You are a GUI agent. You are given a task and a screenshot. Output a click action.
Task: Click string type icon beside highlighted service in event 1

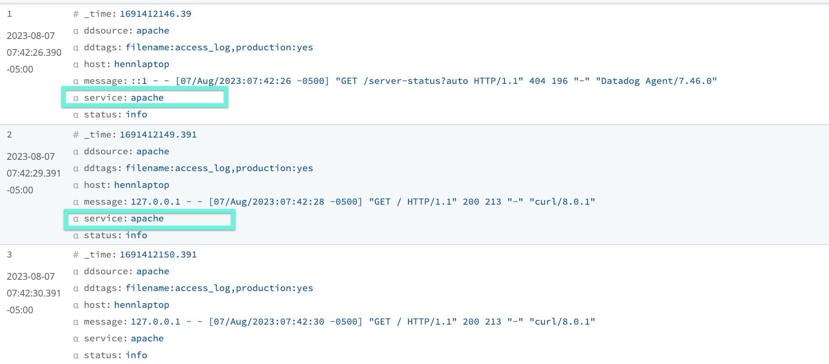[76, 98]
